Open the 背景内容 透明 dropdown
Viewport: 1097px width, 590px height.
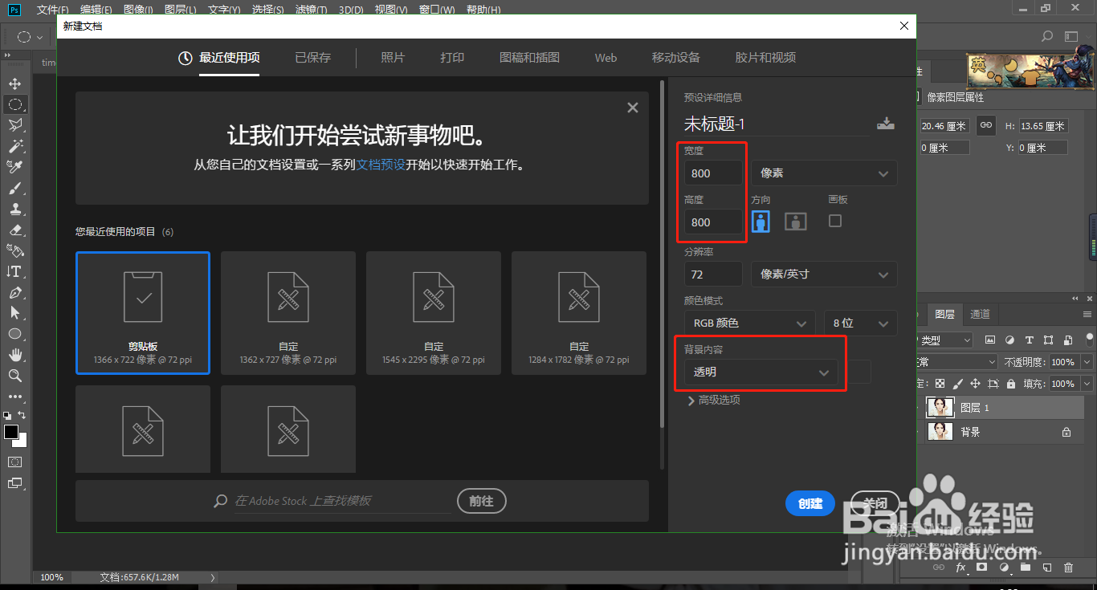tap(761, 372)
